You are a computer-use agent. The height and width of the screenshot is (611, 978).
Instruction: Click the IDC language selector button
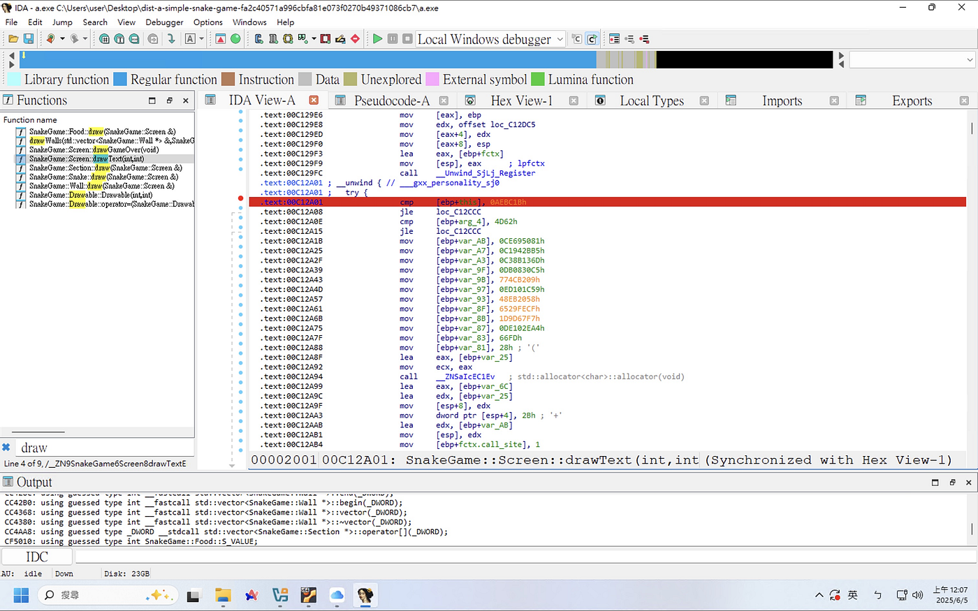point(36,557)
